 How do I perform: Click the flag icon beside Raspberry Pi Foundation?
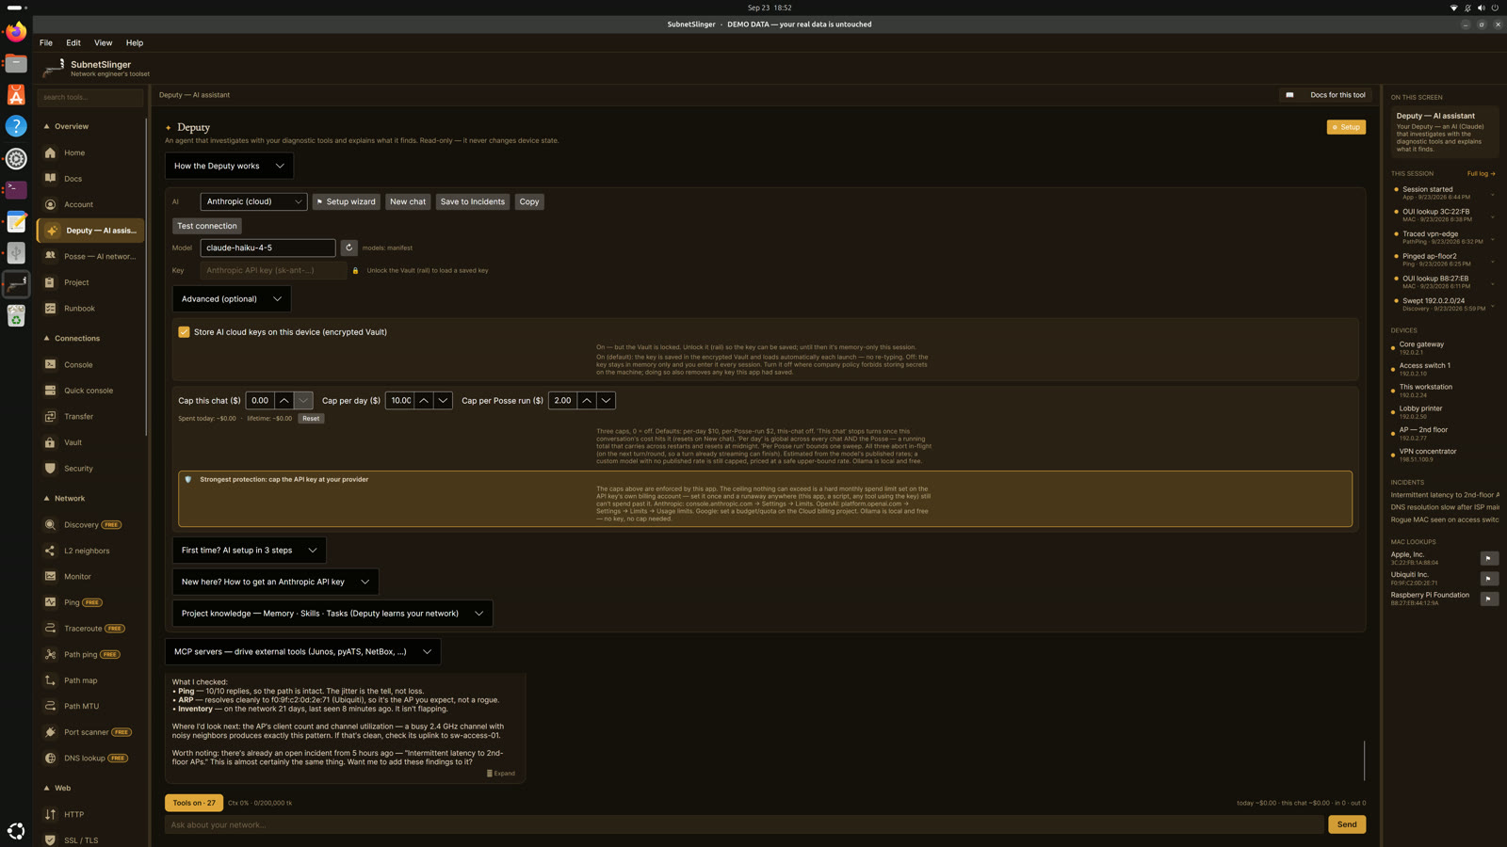coord(1489,599)
